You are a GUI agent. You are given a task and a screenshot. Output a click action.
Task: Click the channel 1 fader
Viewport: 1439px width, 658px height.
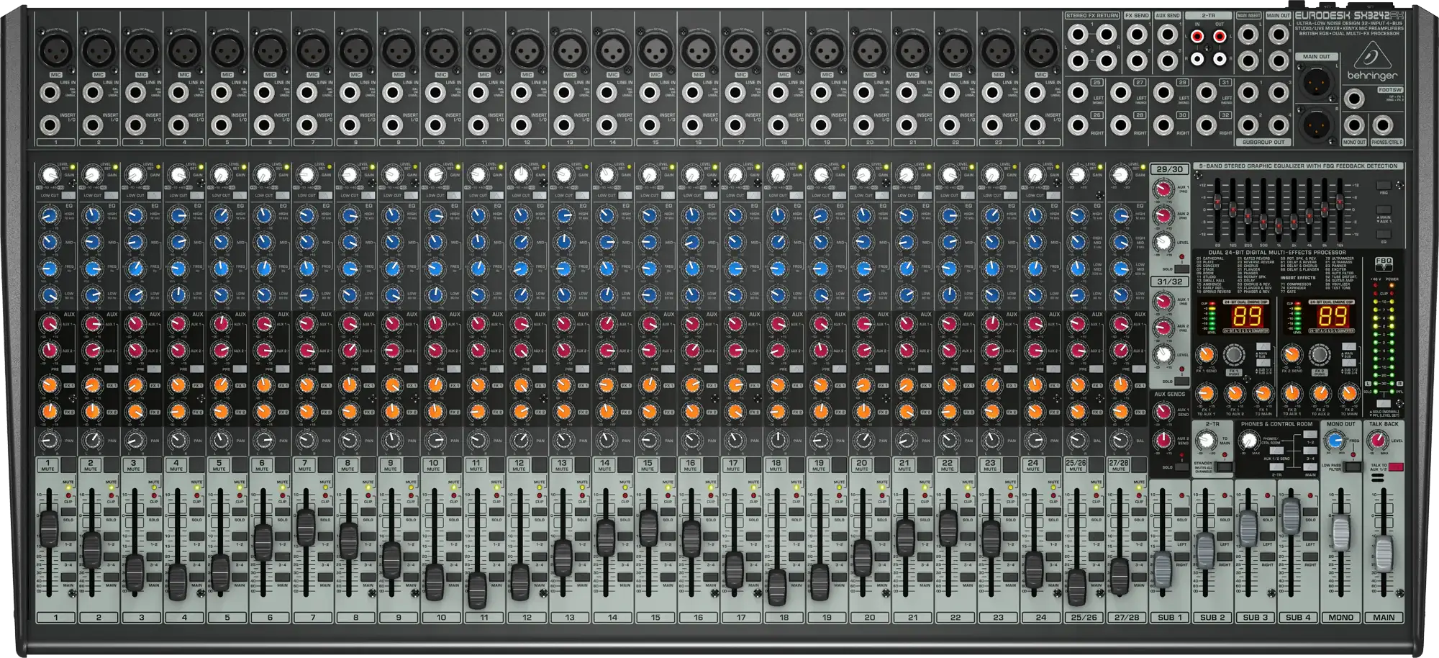(49, 528)
